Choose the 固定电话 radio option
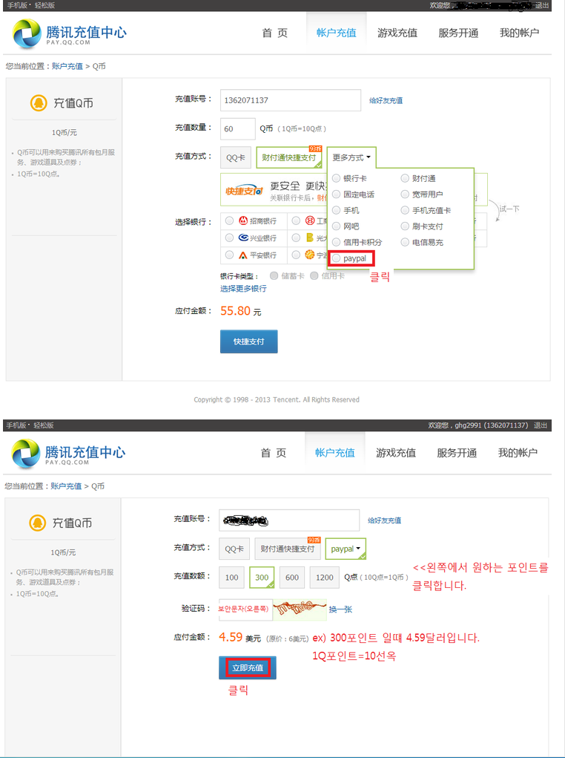565x758 pixels. click(x=336, y=195)
